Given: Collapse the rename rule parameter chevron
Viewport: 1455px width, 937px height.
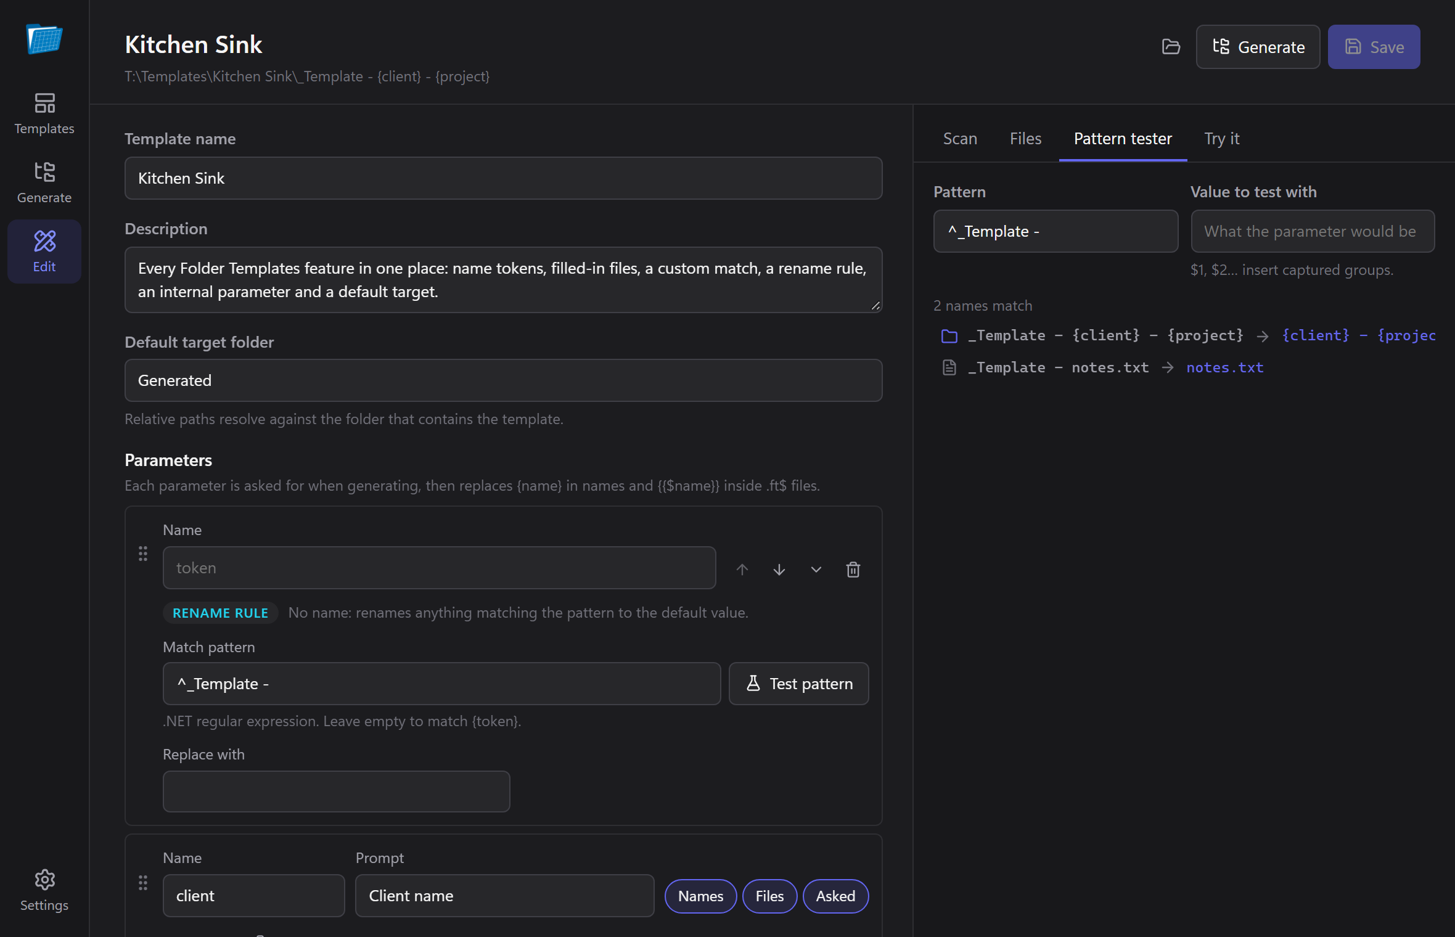Looking at the screenshot, I should tap(816, 569).
